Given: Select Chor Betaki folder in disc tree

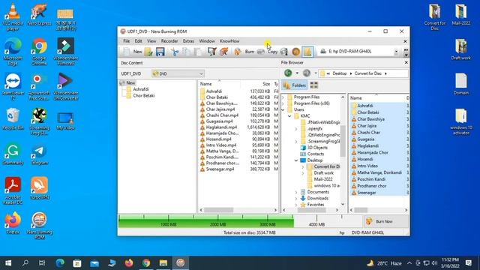Looking at the screenshot, I should tap(140, 95).
